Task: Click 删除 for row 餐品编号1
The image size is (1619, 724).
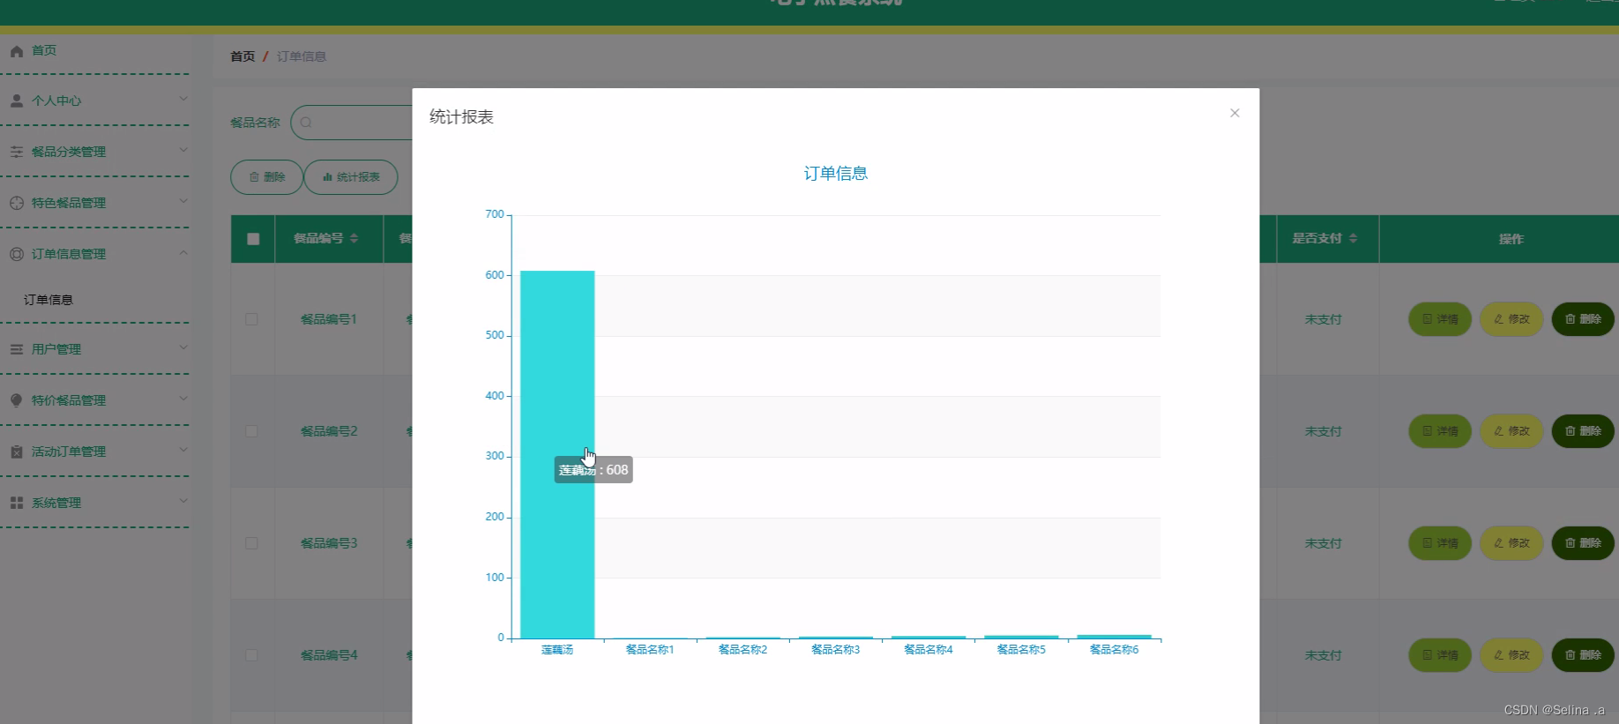Action: click(1583, 319)
